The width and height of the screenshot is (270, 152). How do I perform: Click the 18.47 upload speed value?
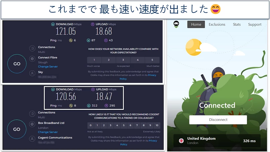click(104, 97)
